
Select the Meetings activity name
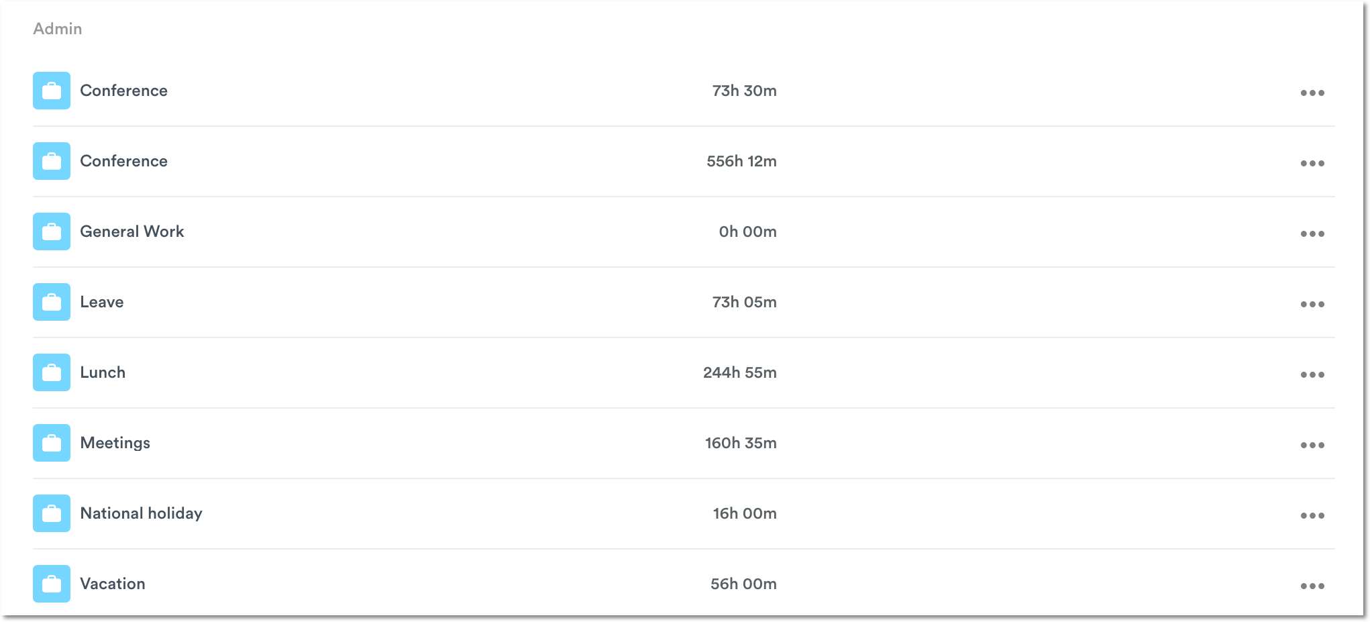115,443
